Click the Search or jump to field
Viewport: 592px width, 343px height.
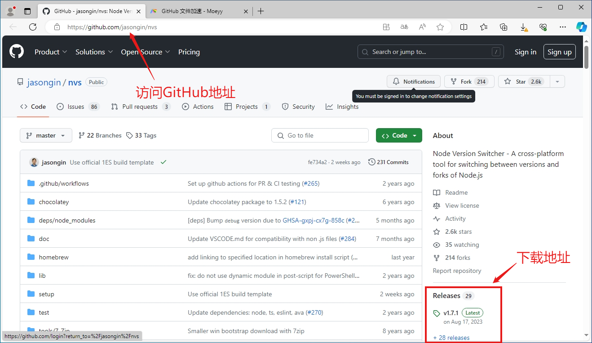[430, 52]
